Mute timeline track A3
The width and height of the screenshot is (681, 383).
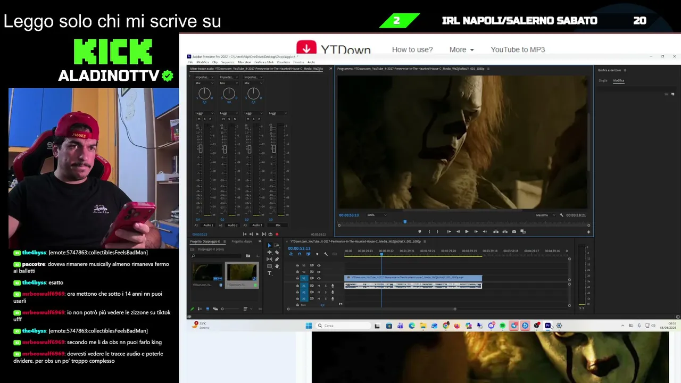[319, 298]
